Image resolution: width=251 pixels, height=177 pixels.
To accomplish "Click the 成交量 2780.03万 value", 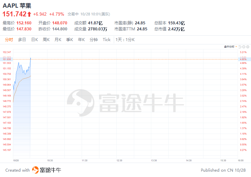I will [97, 29].
